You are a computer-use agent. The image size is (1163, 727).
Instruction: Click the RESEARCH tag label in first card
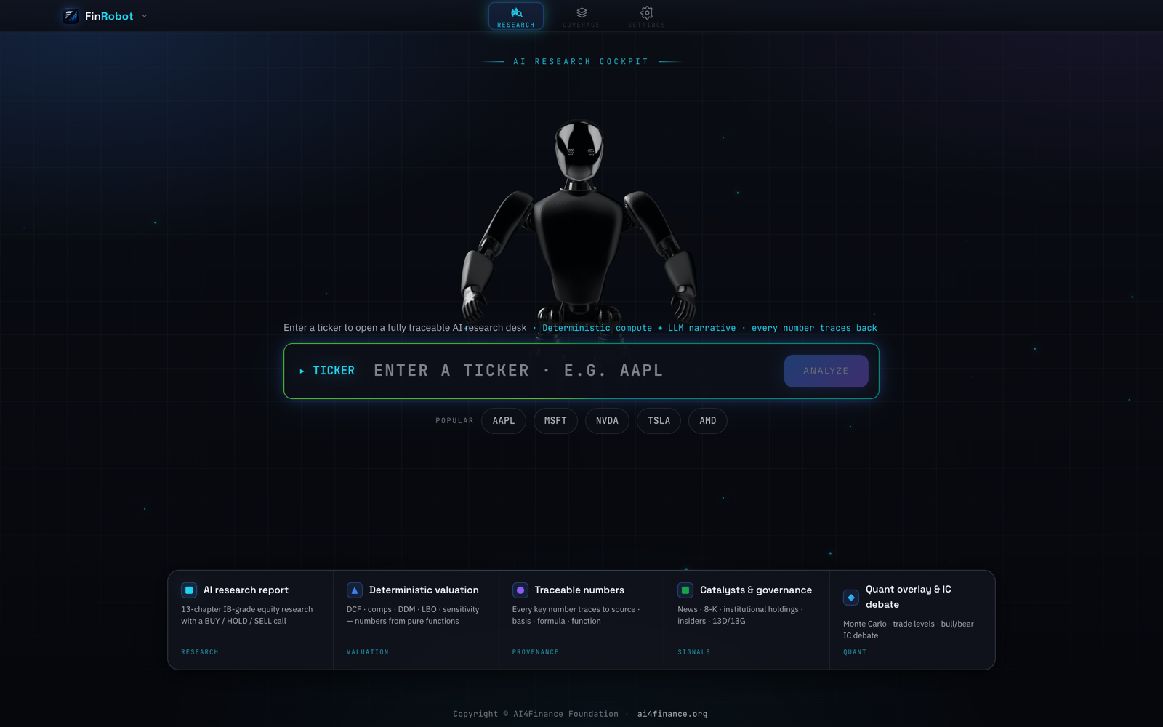click(200, 652)
